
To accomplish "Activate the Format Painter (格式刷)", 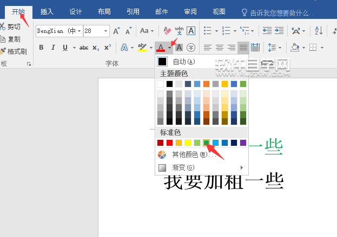I will pos(14,51).
